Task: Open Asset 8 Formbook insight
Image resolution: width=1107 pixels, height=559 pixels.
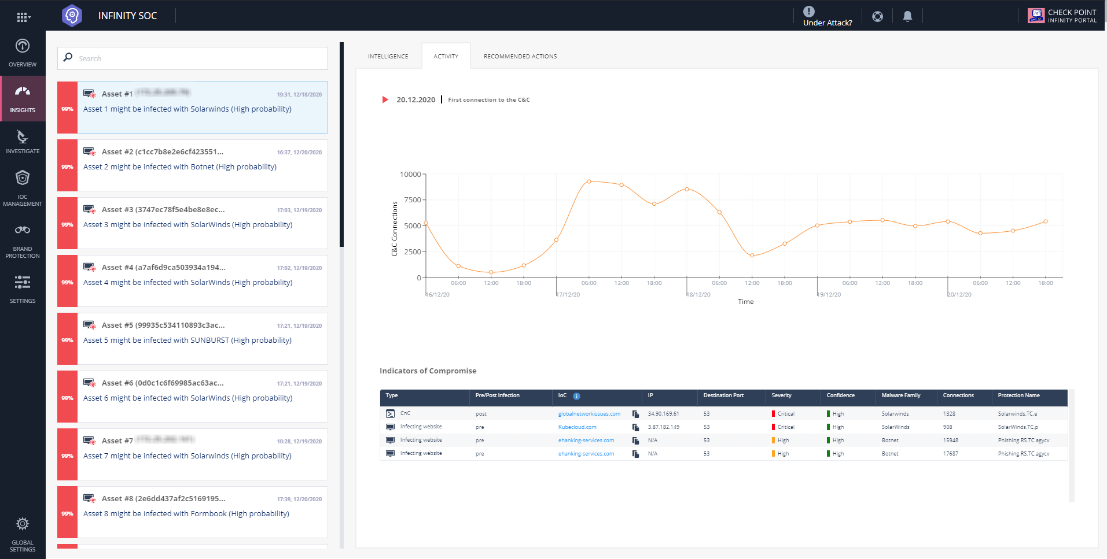Action: pos(193,512)
